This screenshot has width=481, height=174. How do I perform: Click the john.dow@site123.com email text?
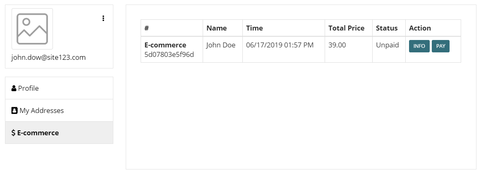pyautogui.click(x=48, y=57)
